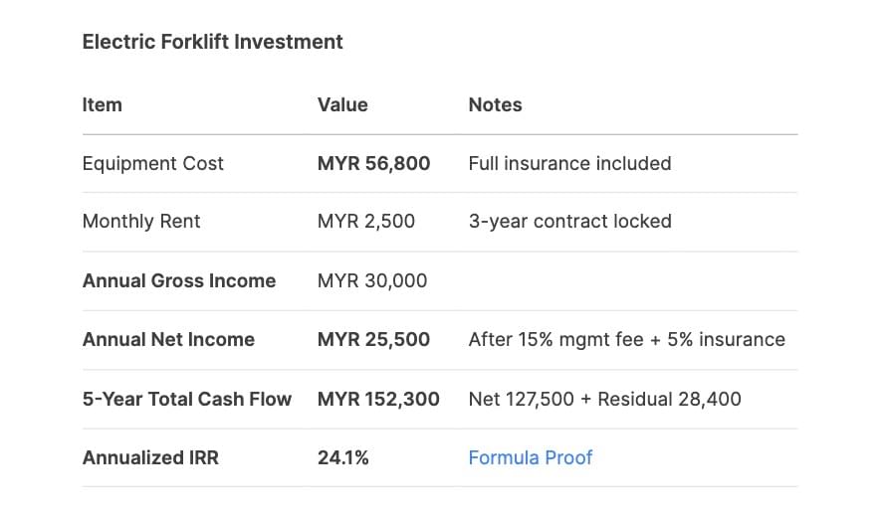Open the Formula Proof link

coord(530,457)
